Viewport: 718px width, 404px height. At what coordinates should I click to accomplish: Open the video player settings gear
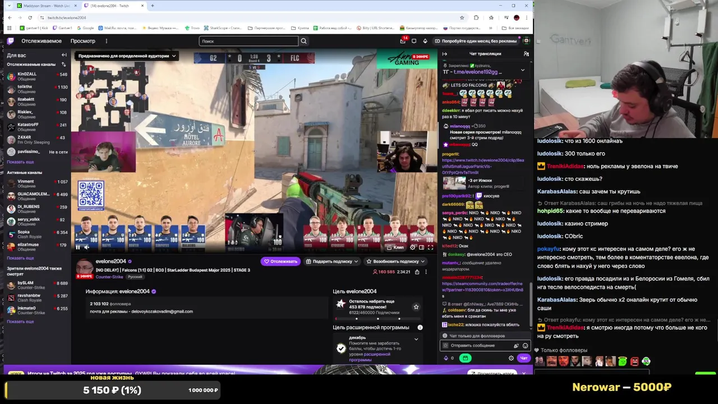pyautogui.click(x=413, y=247)
